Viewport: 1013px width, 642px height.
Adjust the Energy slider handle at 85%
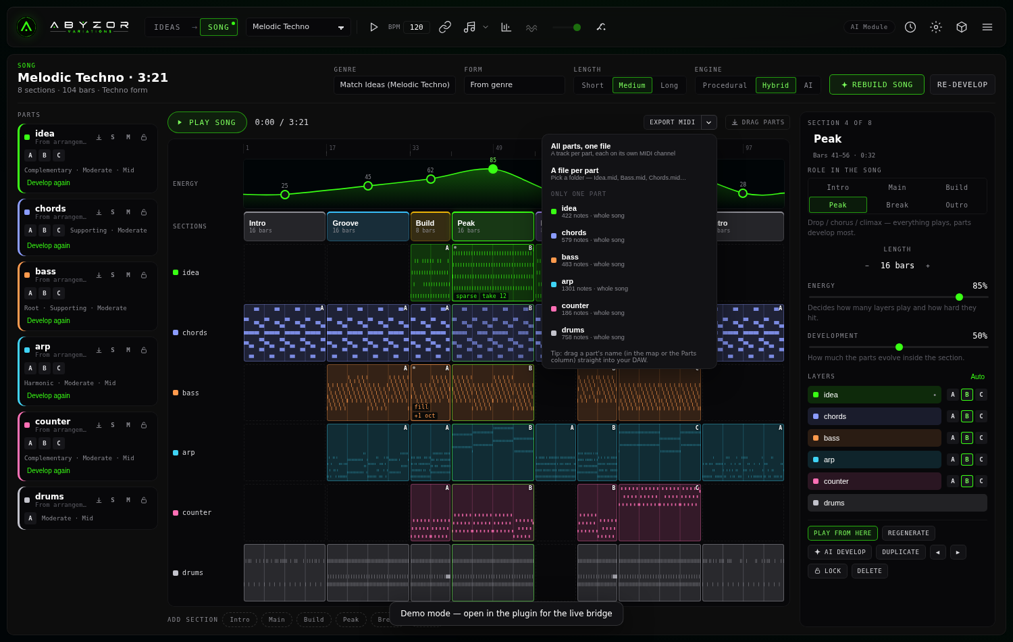[959, 297]
